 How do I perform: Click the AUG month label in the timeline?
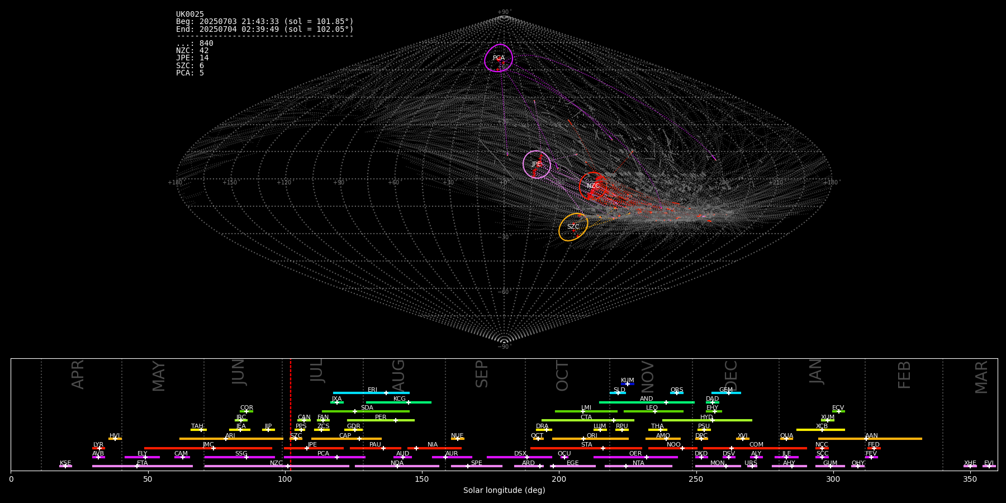tap(398, 376)
